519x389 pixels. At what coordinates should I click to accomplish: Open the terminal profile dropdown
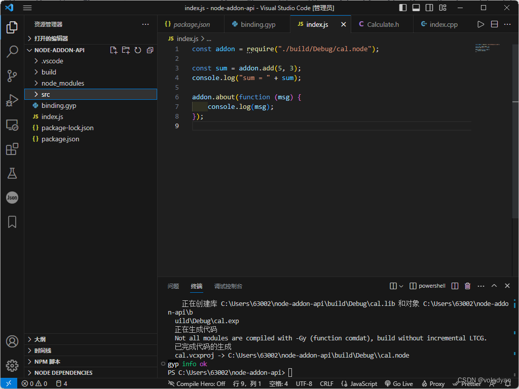tap(402, 286)
